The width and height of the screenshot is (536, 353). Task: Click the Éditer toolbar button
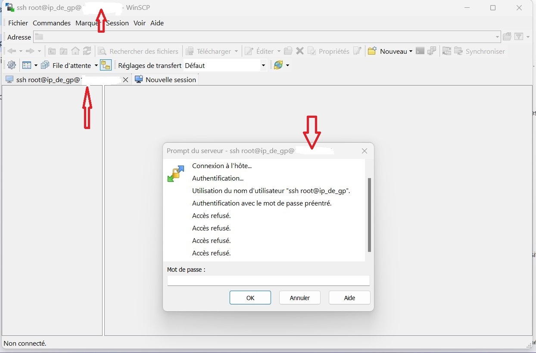pos(259,51)
